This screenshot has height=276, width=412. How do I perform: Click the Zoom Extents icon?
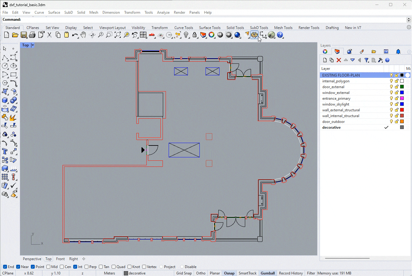click(x=118, y=35)
